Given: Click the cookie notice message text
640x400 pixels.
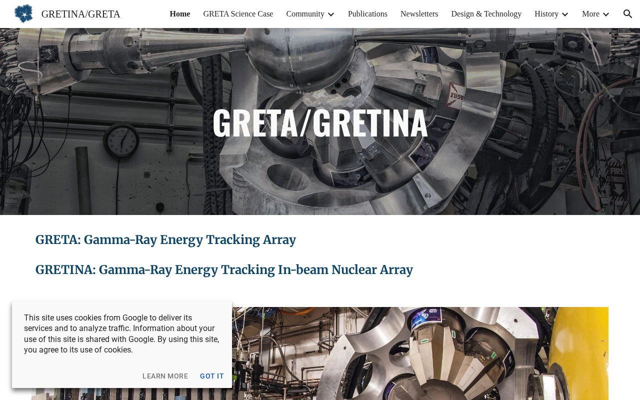Looking at the screenshot, I should point(122,334).
